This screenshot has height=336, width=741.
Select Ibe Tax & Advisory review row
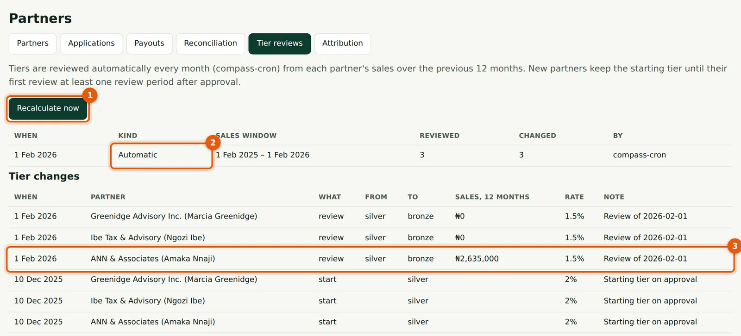(x=370, y=238)
